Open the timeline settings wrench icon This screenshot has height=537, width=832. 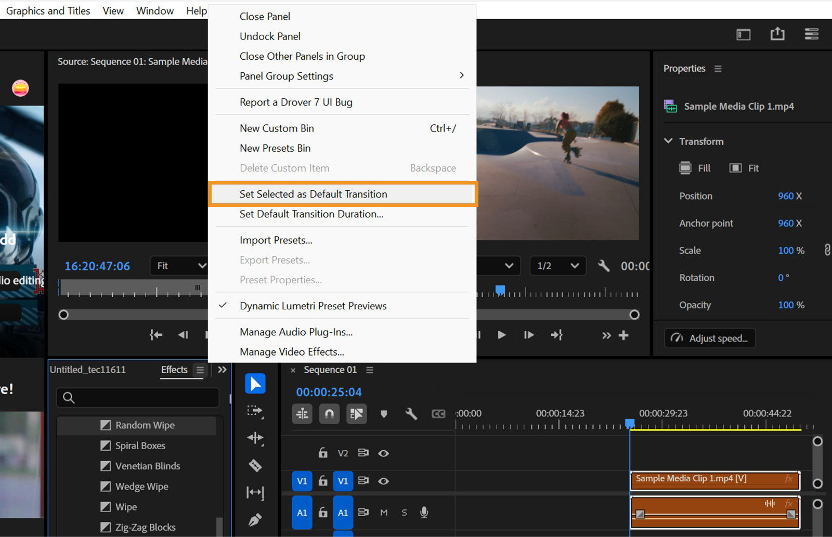coord(411,413)
